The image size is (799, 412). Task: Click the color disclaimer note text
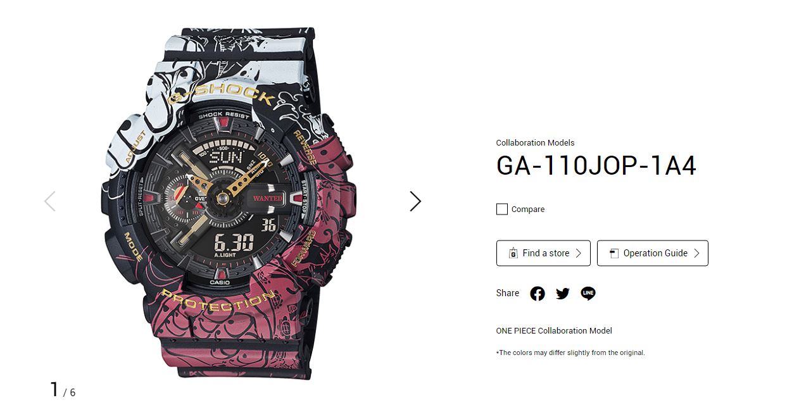[x=570, y=353]
